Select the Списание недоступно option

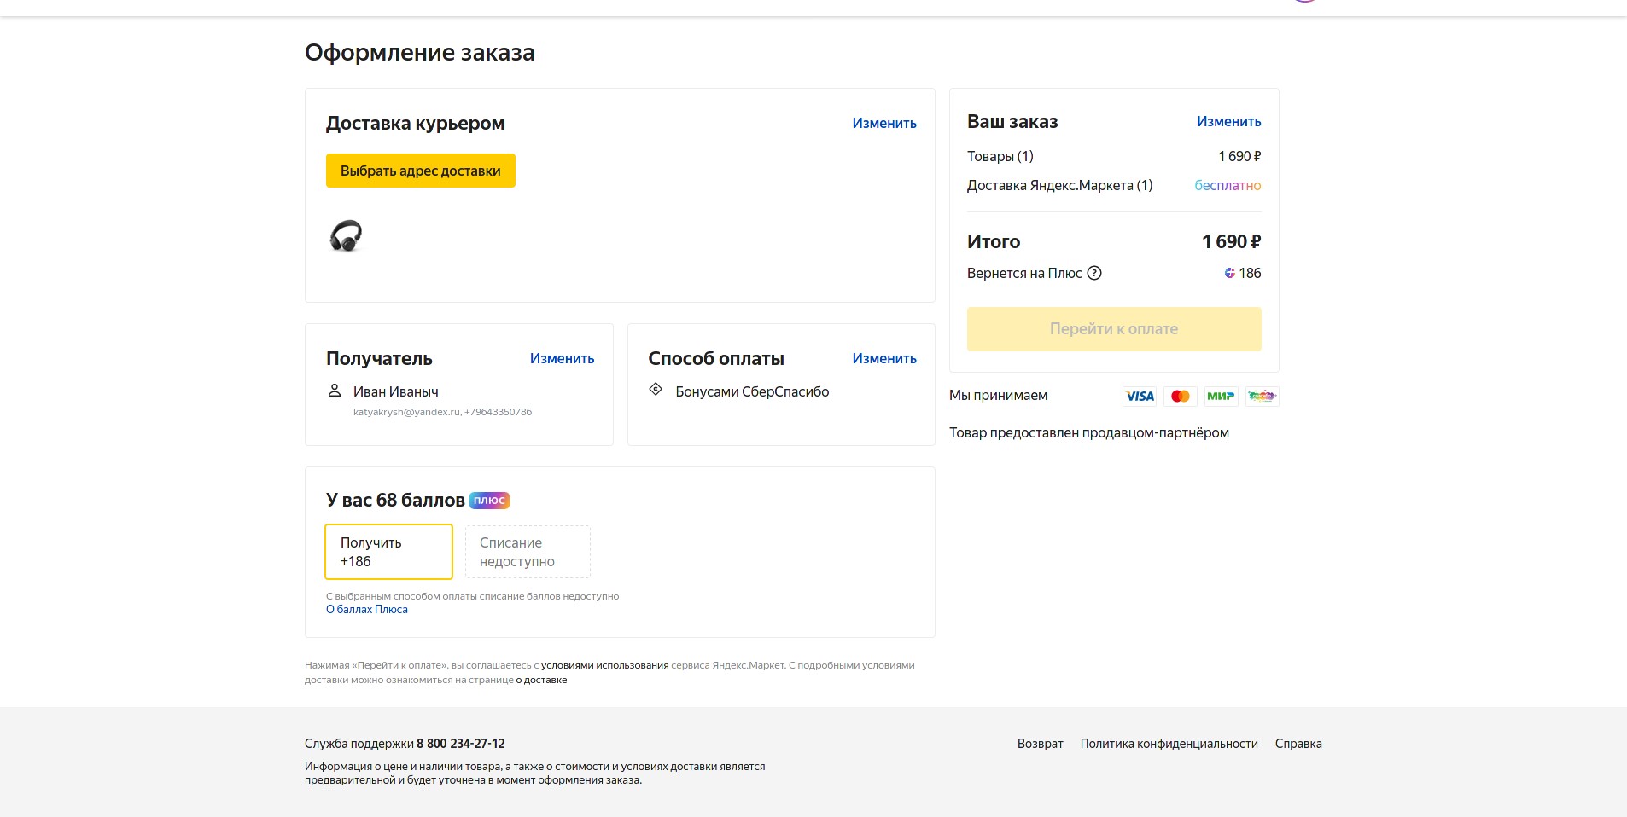pos(528,552)
